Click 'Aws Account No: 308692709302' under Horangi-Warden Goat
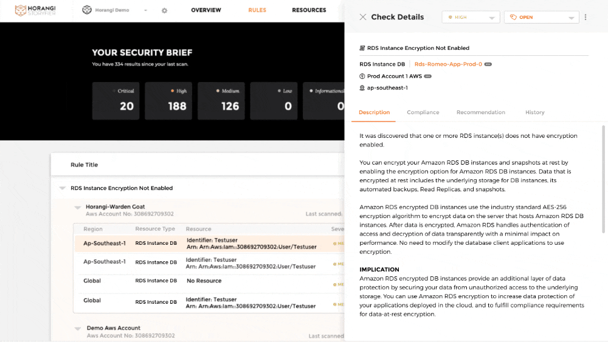This screenshot has height=342, width=608. [130, 214]
